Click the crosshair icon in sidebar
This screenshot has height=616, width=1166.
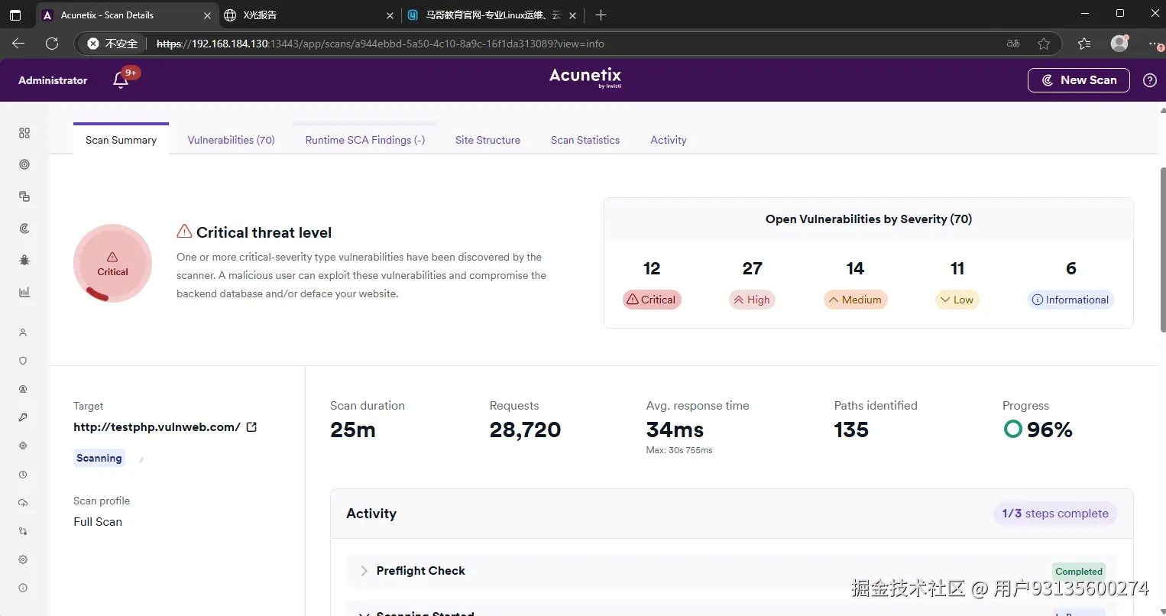[23, 446]
